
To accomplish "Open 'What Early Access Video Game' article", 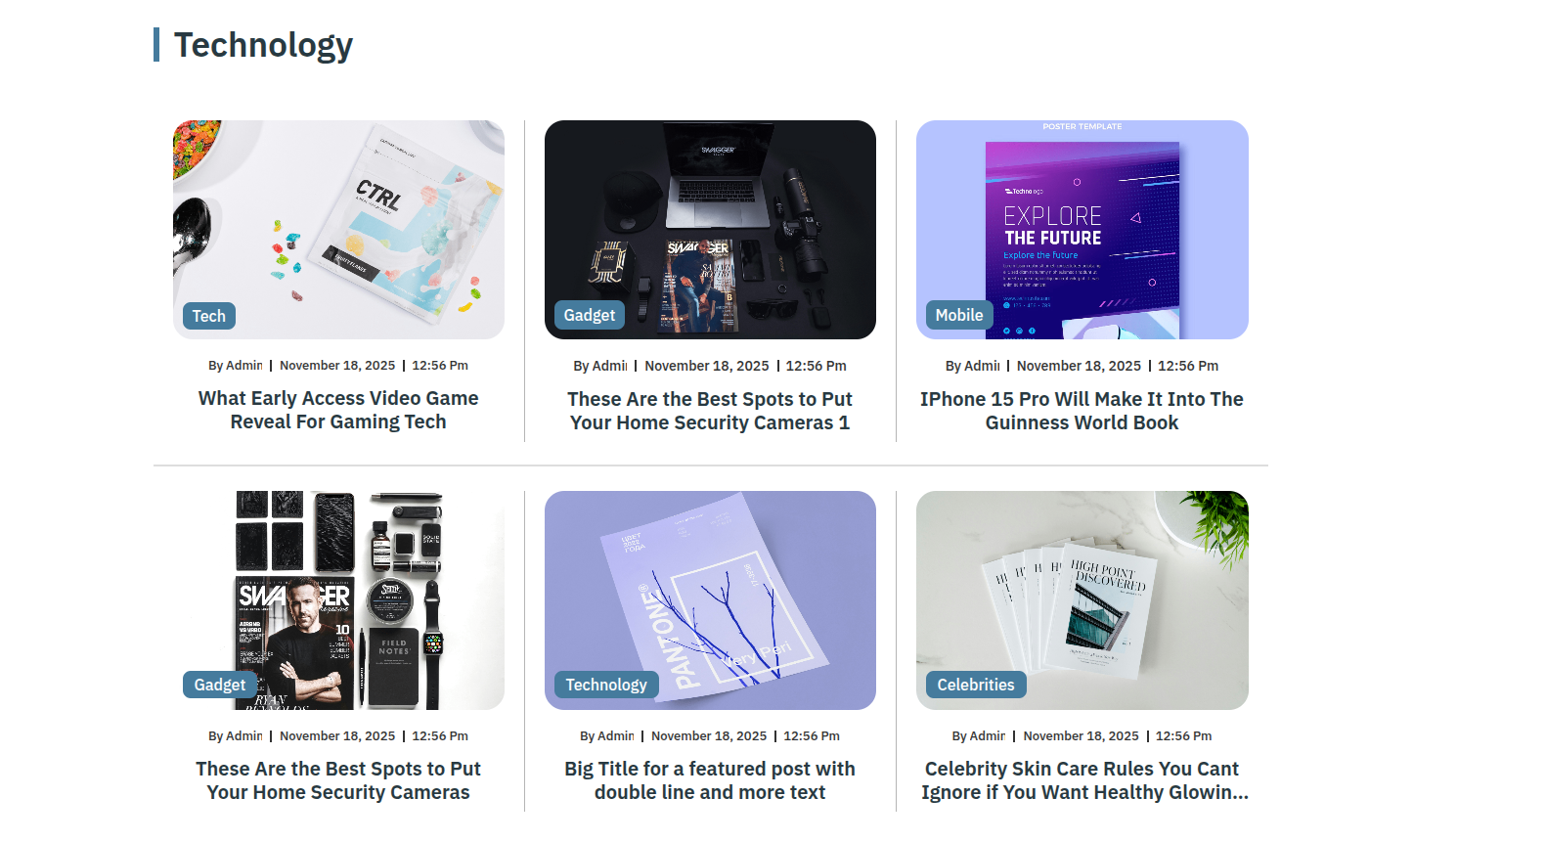I will pos(338,410).
